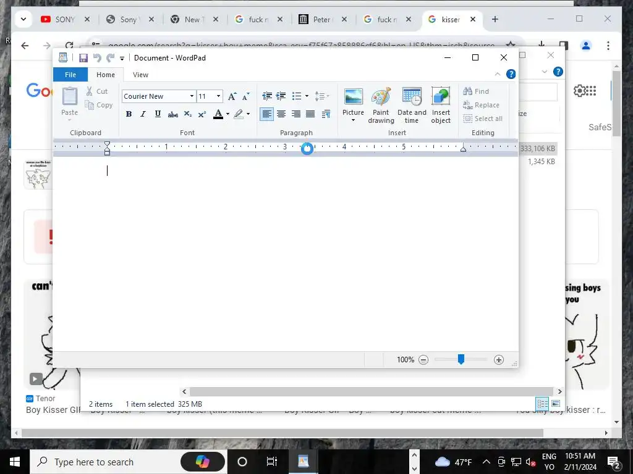The image size is (633, 474).
Task: Toggle Strikethrough formatting
Action: [x=173, y=114]
